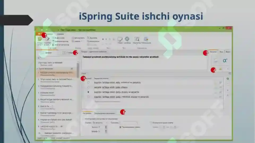The width and height of the screenshot is (255, 143).
Task: Click the formula alpha icon
Action: point(225,61)
